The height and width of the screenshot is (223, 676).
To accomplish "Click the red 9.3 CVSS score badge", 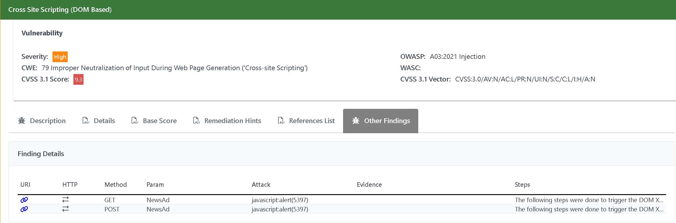I will (x=78, y=79).
